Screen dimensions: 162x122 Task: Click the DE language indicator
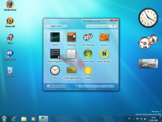pyautogui.click(x=129, y=119)
